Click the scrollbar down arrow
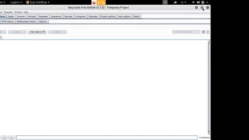 (209, 133)
